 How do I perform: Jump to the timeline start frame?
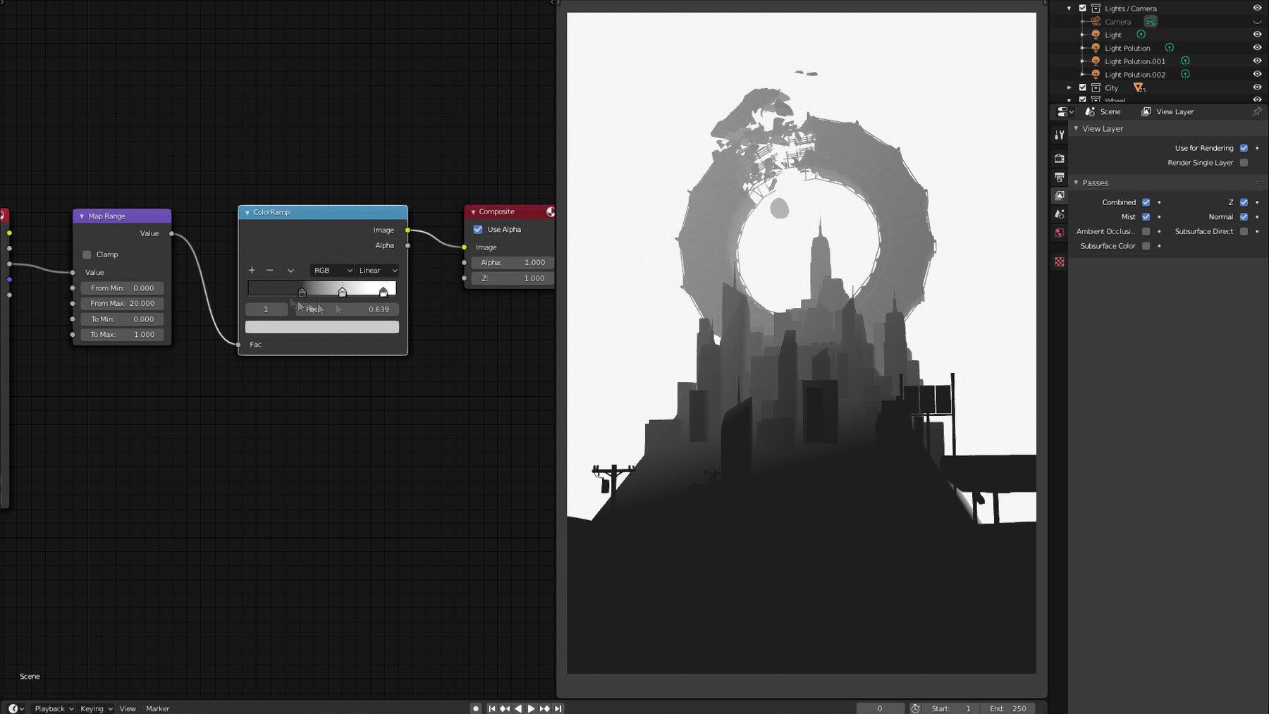[491, 708]
